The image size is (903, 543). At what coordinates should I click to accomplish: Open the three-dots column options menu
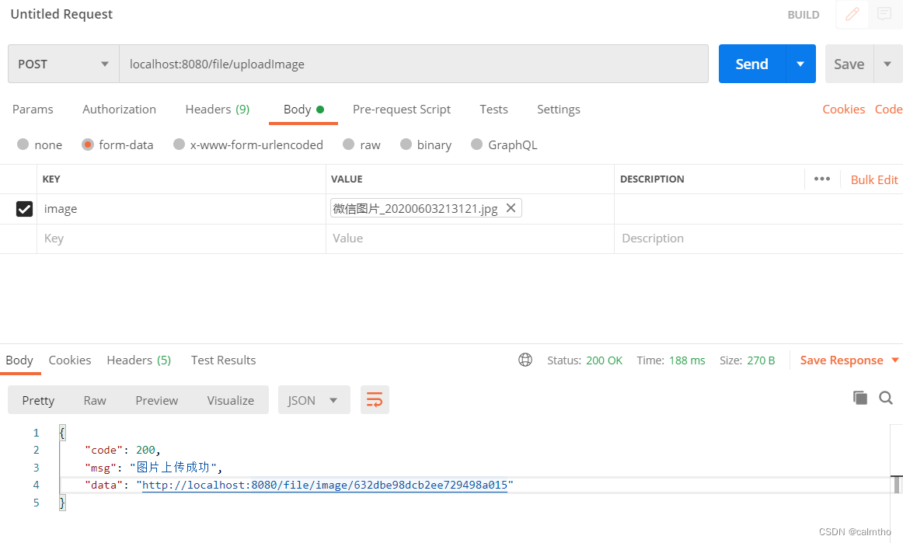coord(822,179)
